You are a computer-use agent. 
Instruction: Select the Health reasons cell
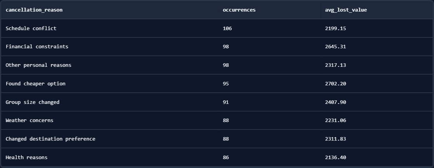coord(26,157)
